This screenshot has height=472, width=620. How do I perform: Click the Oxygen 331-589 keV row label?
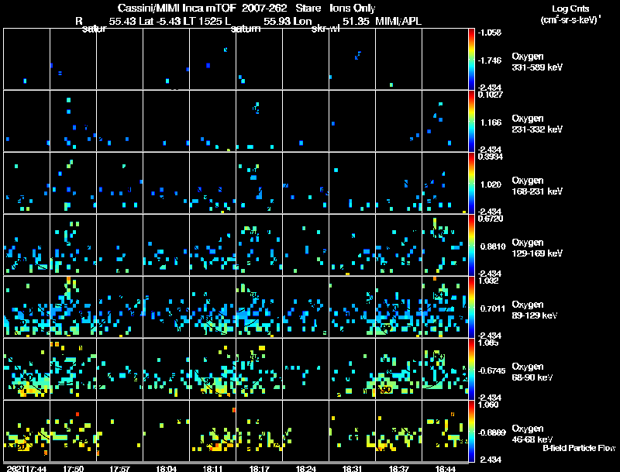(x=537, y=62)
